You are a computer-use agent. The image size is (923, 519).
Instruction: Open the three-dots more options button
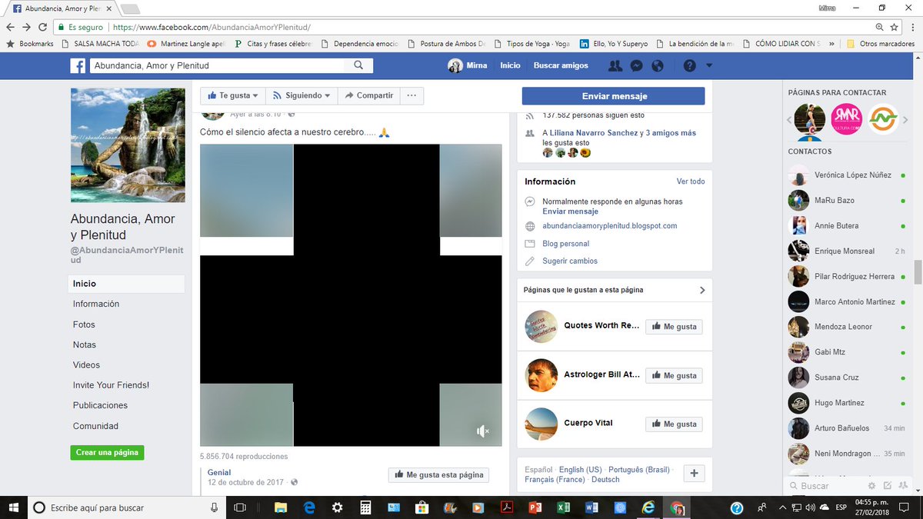click(412, 96)
